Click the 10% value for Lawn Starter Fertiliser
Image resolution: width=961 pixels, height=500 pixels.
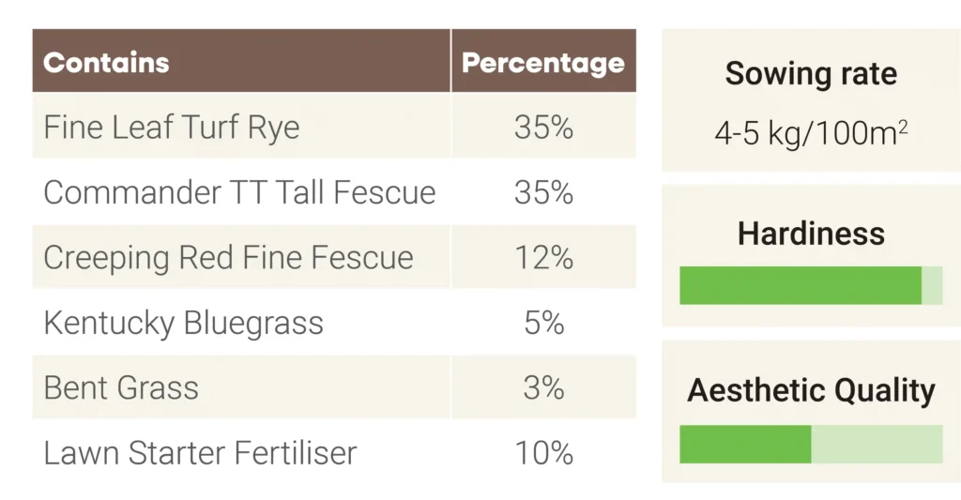click(543, 453)
